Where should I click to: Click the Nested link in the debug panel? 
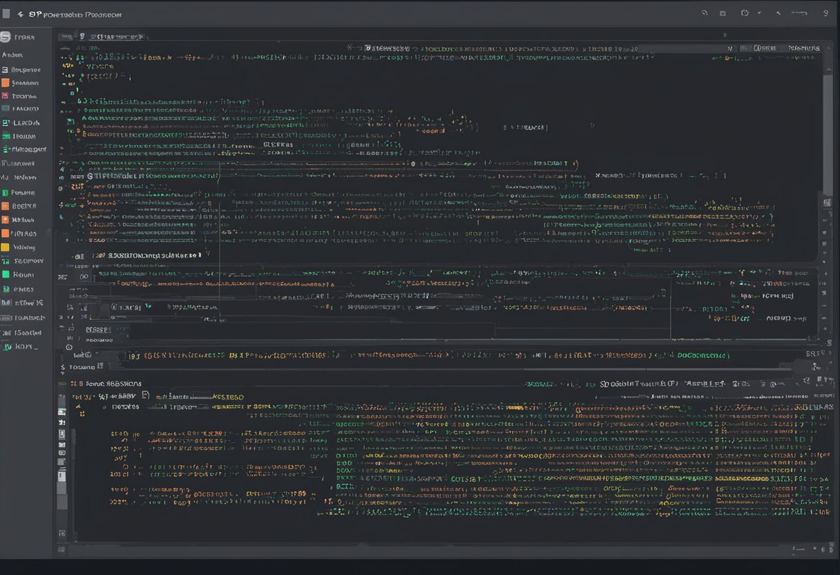point(228,397)
